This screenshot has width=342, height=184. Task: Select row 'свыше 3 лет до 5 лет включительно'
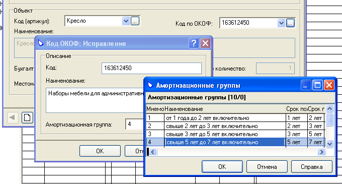point(235,134)
